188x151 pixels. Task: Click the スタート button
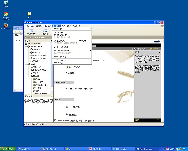(8, 149)
